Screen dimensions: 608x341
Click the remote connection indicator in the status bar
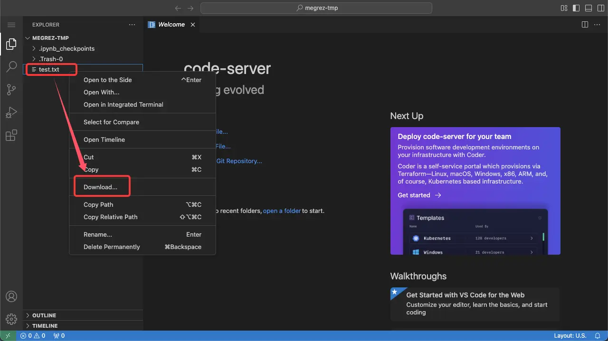coord(7,335)
